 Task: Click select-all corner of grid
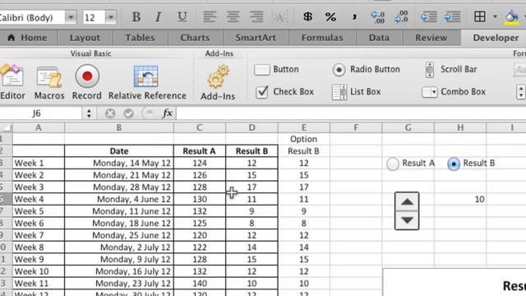(6, 127)
